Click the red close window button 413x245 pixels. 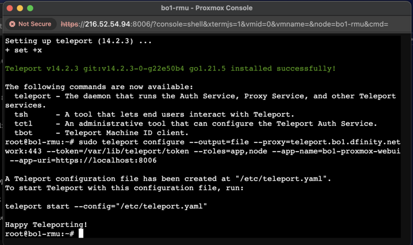[10, 8]
